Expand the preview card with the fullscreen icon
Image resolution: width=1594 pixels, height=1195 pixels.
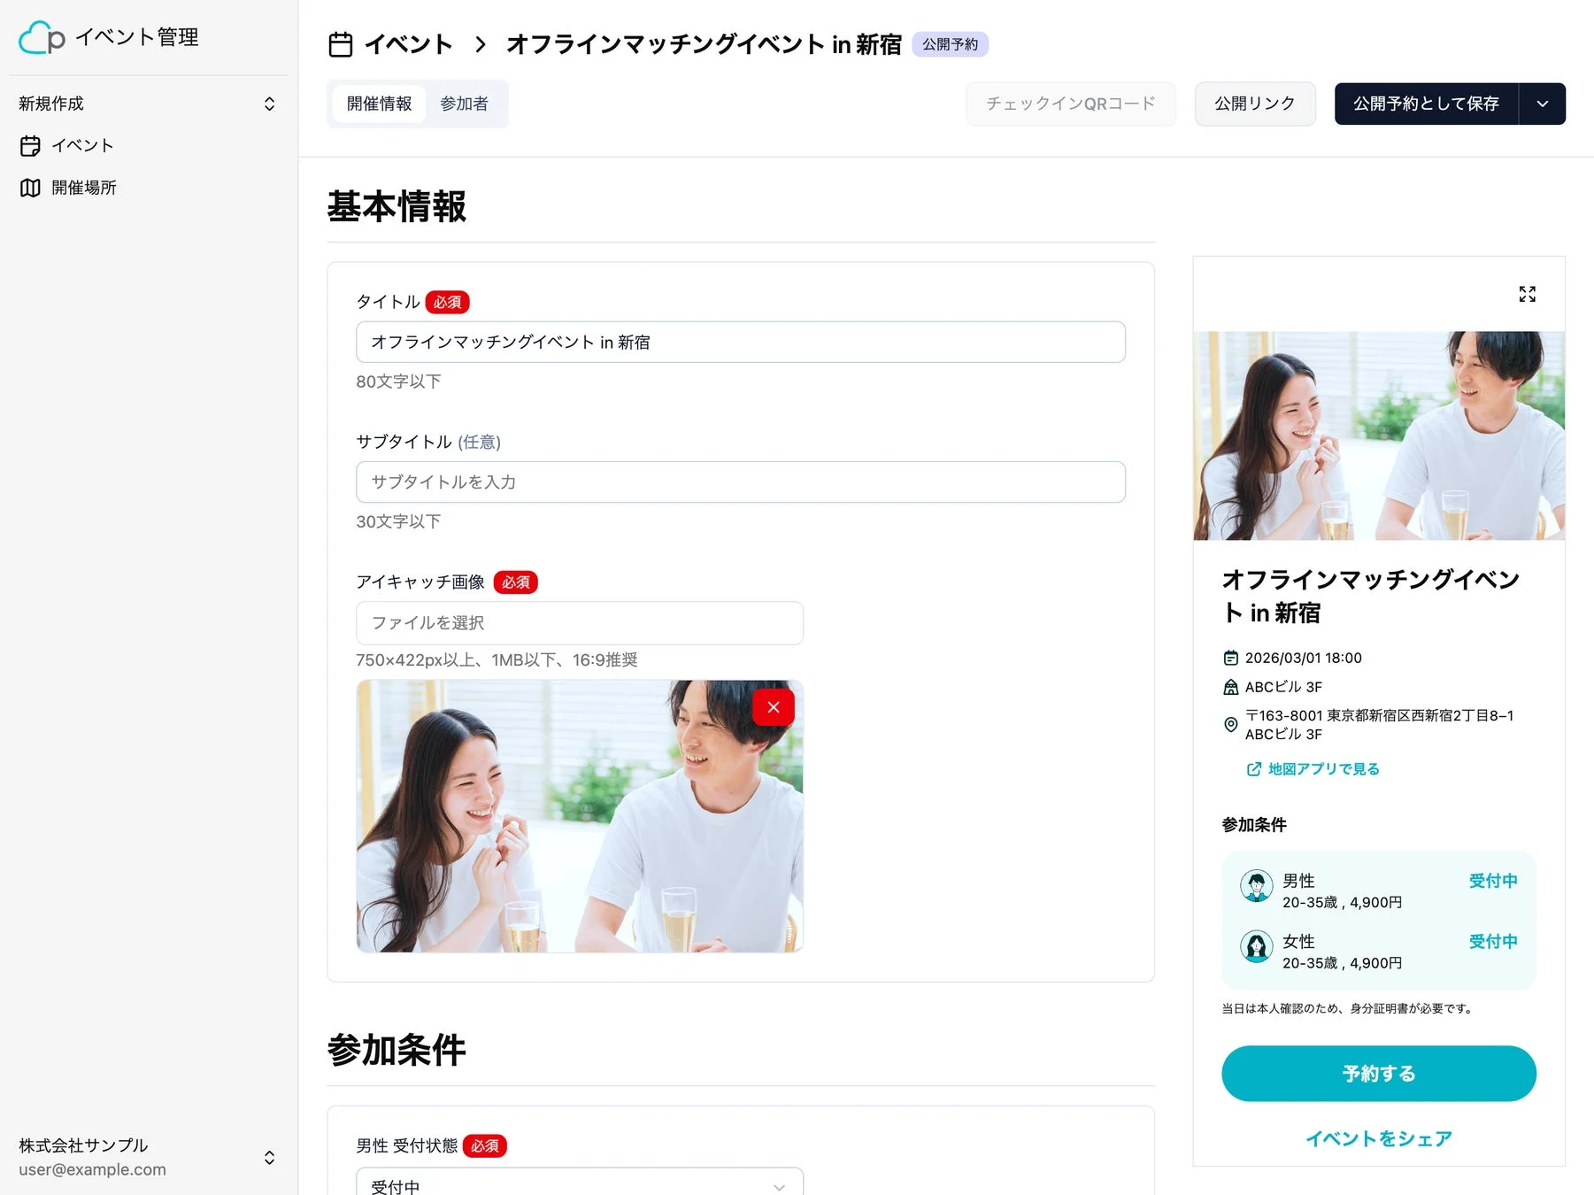1527,294
